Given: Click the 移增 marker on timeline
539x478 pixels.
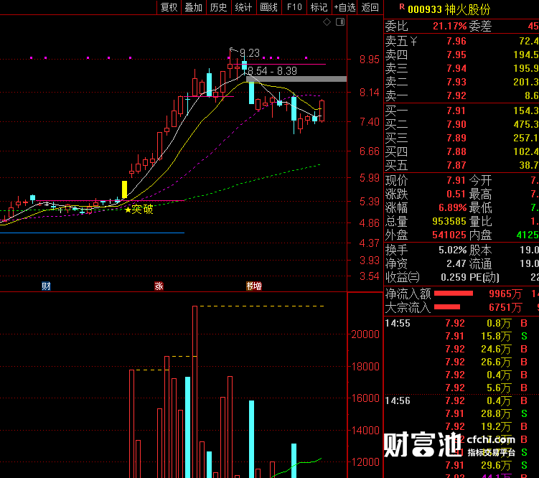Looking at the screenshot, I should 254,286.
